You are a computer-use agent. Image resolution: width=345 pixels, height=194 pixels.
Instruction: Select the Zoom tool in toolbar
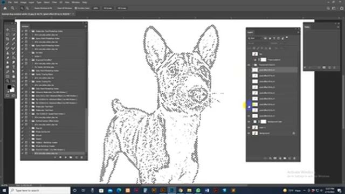click(x=8, y=81)
